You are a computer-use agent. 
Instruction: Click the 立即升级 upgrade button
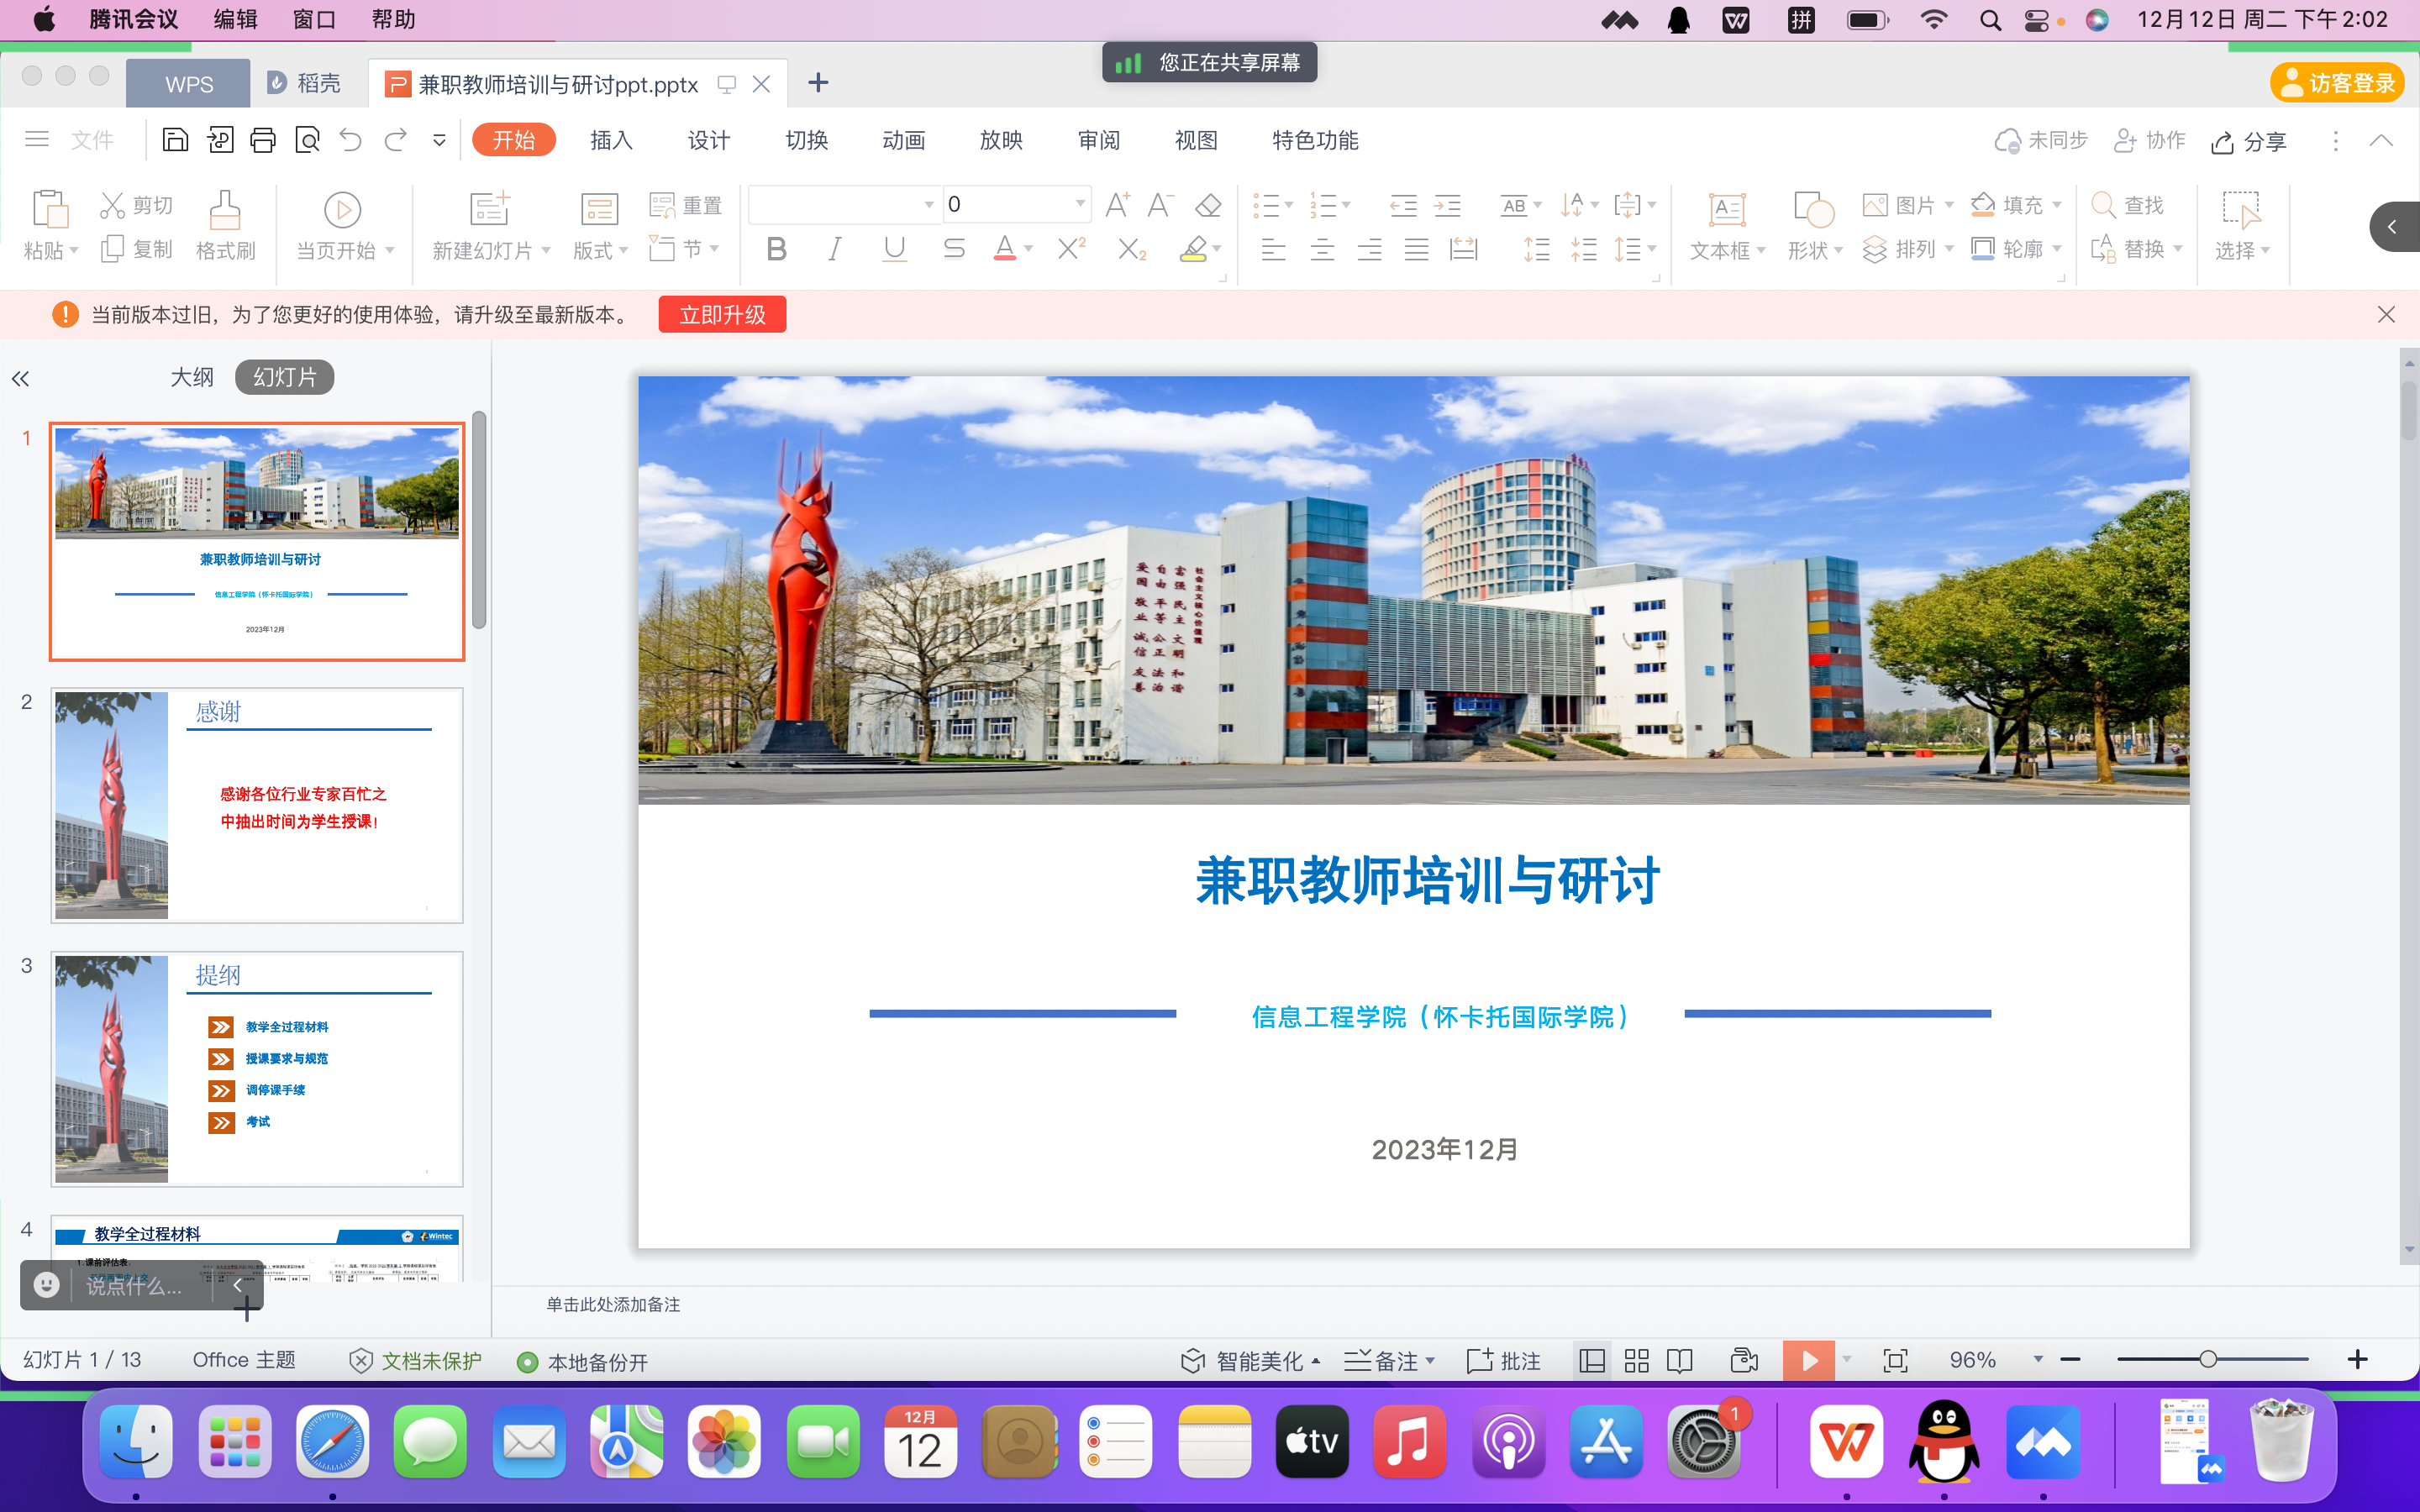click(722, 315)
